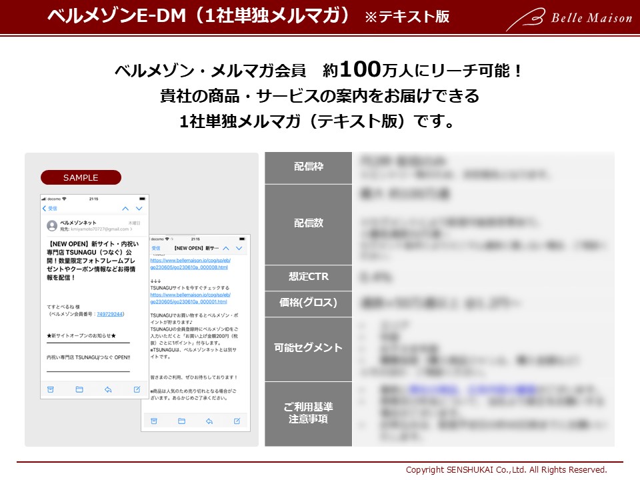Click the 可能セグメント row header

tap(308, 349)
